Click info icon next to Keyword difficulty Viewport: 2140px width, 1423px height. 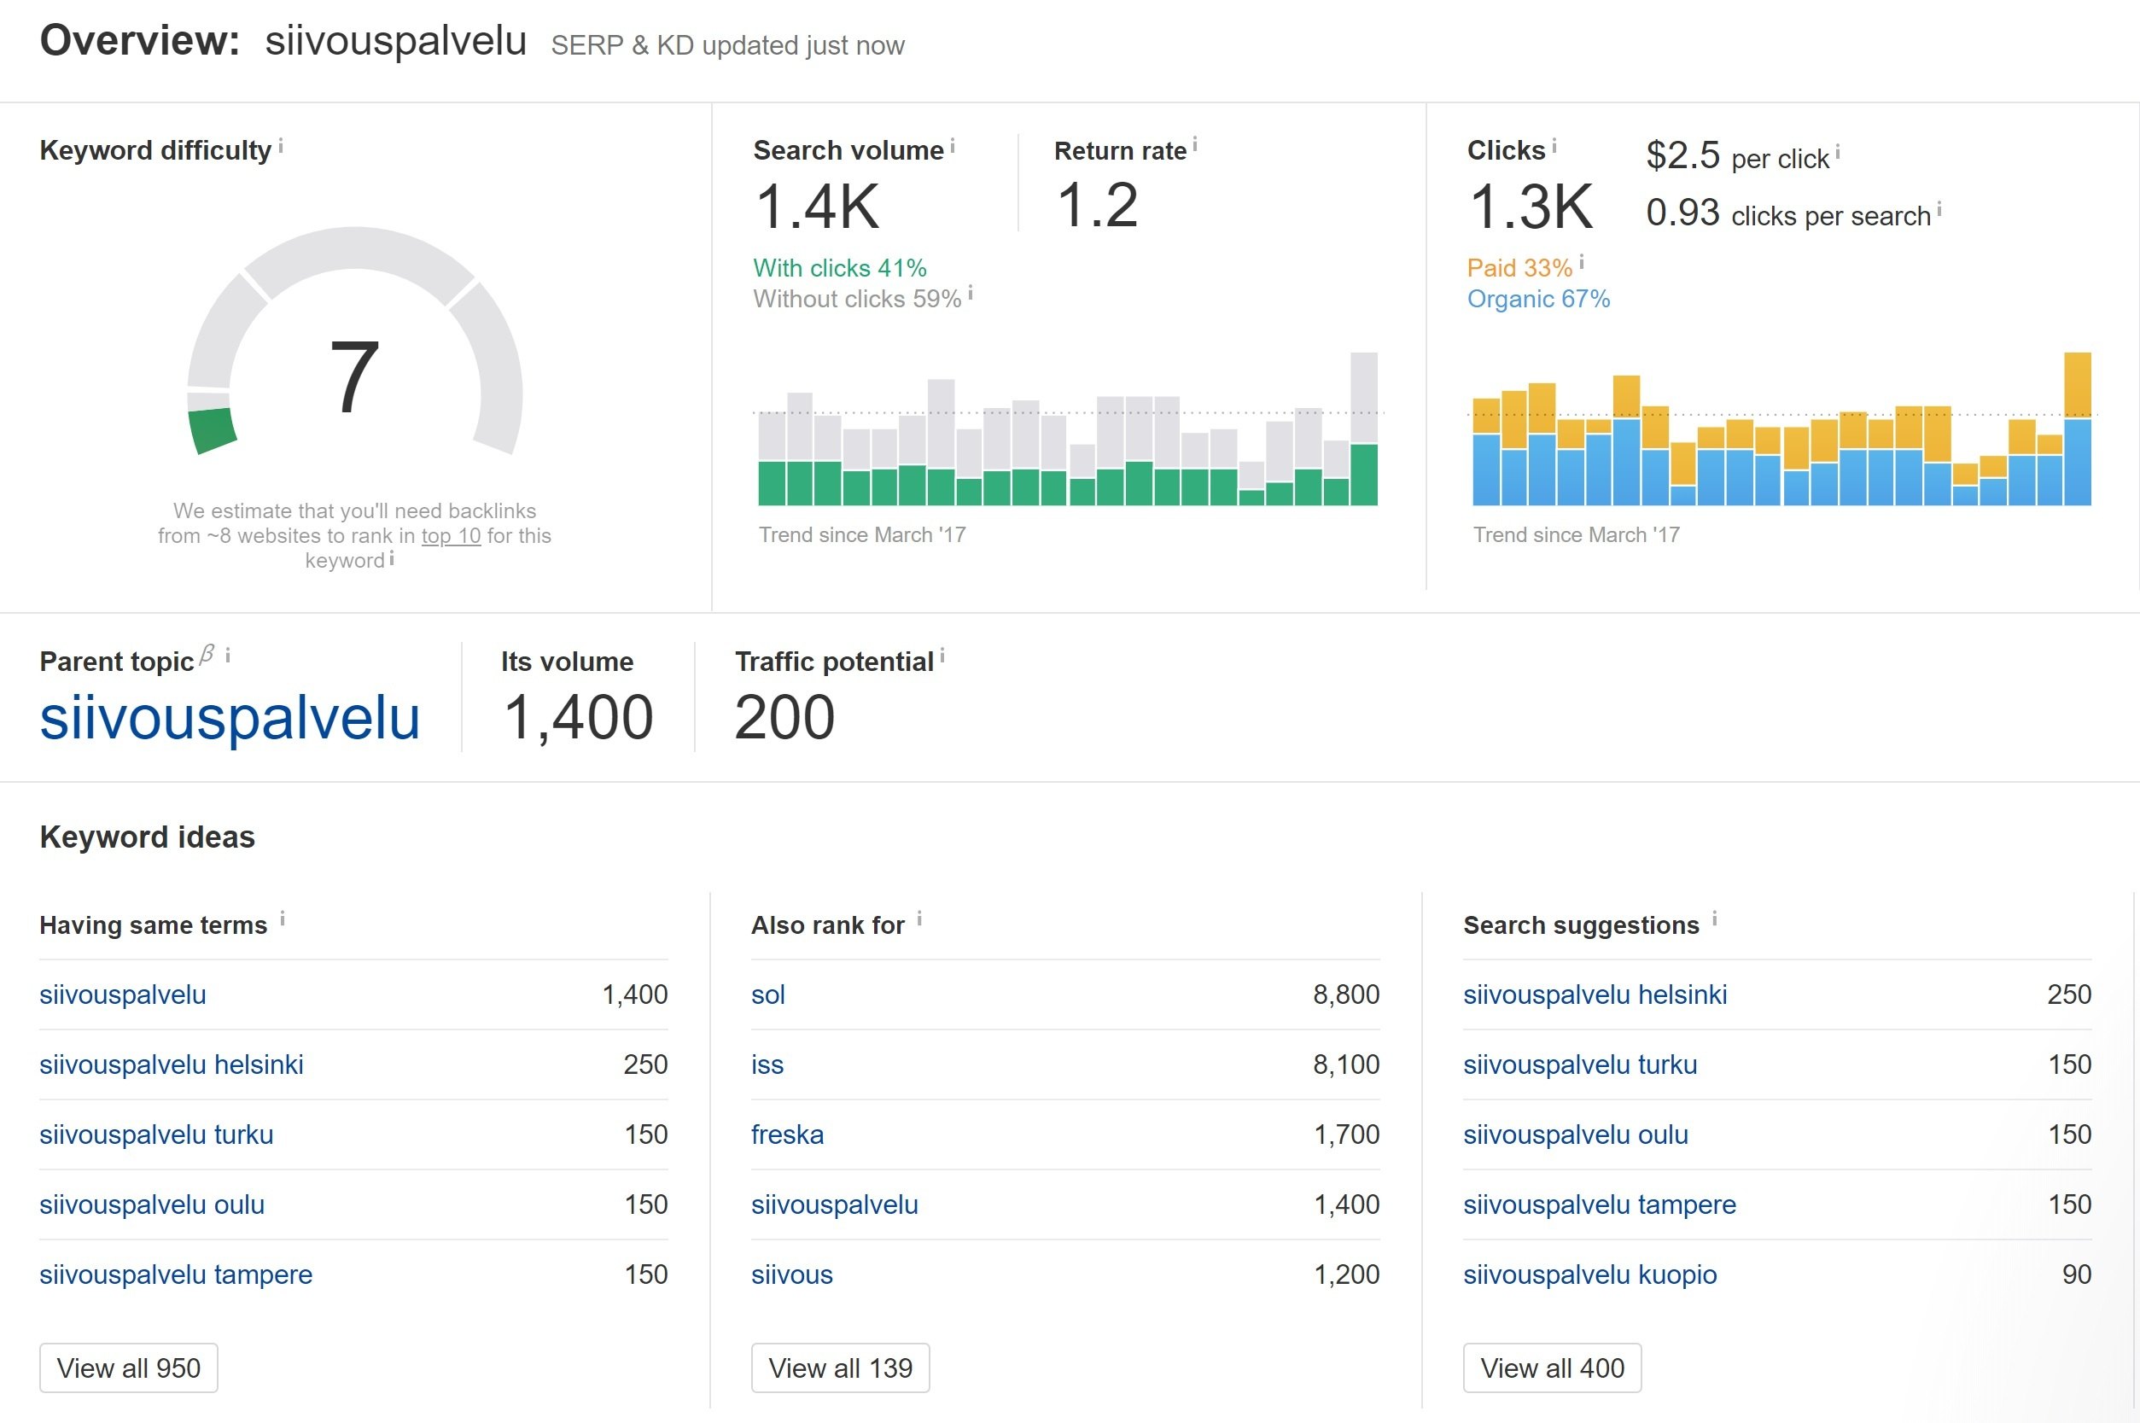282,146
